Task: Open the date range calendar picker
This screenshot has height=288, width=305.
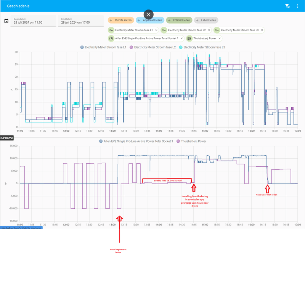Action: pyautogui.click(x=6, y=21)
